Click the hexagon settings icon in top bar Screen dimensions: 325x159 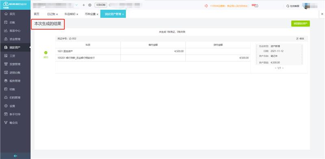pyautogui.click(x=90, y=5)
